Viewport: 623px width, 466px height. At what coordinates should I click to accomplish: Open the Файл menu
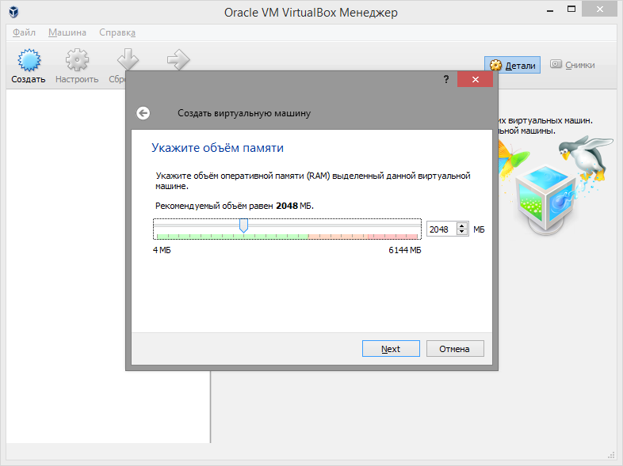pos(24,32)
